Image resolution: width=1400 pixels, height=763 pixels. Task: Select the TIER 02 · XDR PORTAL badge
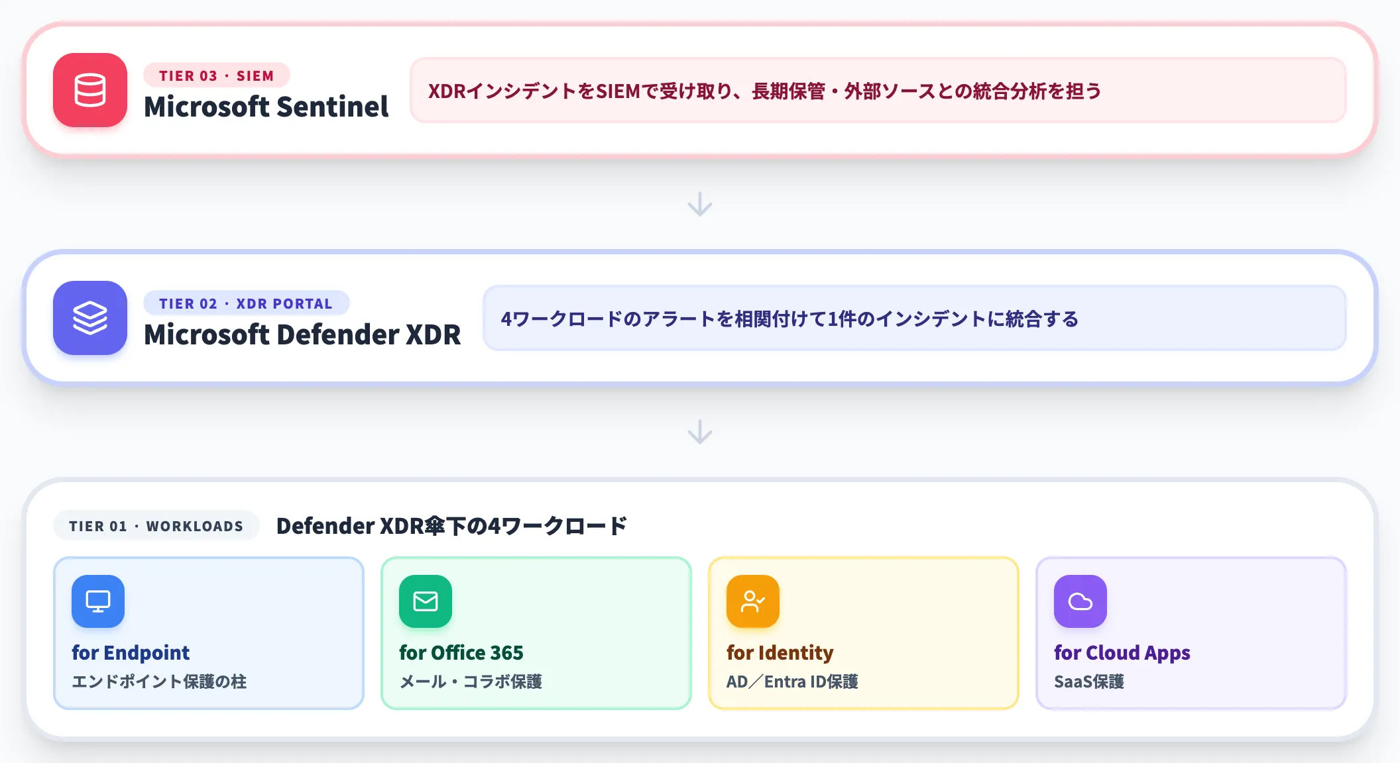point(246,303)
